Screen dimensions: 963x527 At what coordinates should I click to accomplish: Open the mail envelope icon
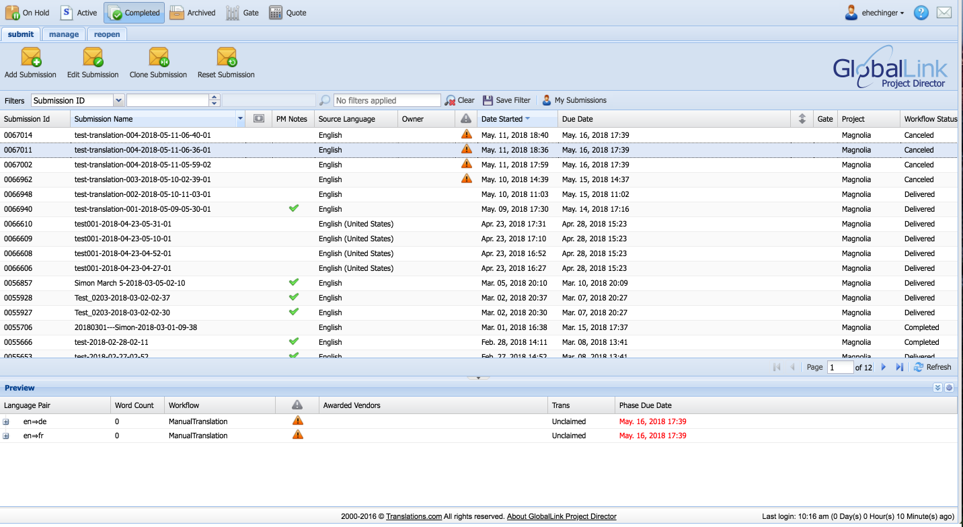click(944, 13)
